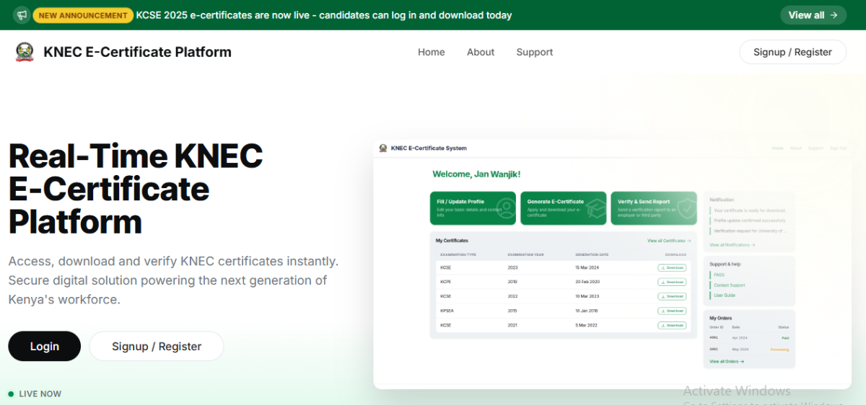Open View all Certificates link

669,241
